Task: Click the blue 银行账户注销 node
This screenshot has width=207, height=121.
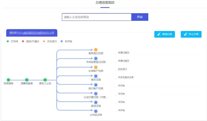Action: click(x=96, y=85)
